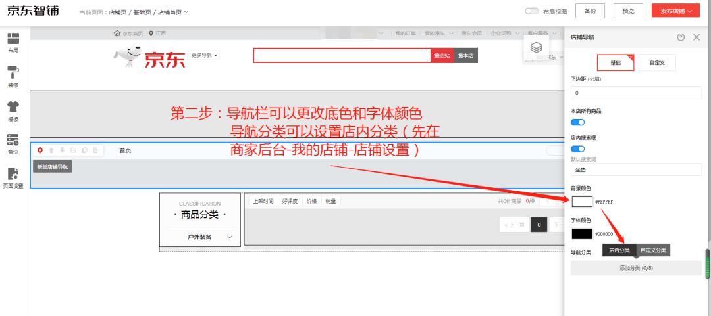The image size is (711, 316).
Task: Click the 江西 location pin icon
Action: pyautogui.click(x=151, y=33)
